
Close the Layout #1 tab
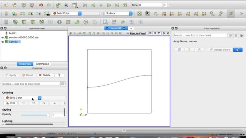point(124,28)
